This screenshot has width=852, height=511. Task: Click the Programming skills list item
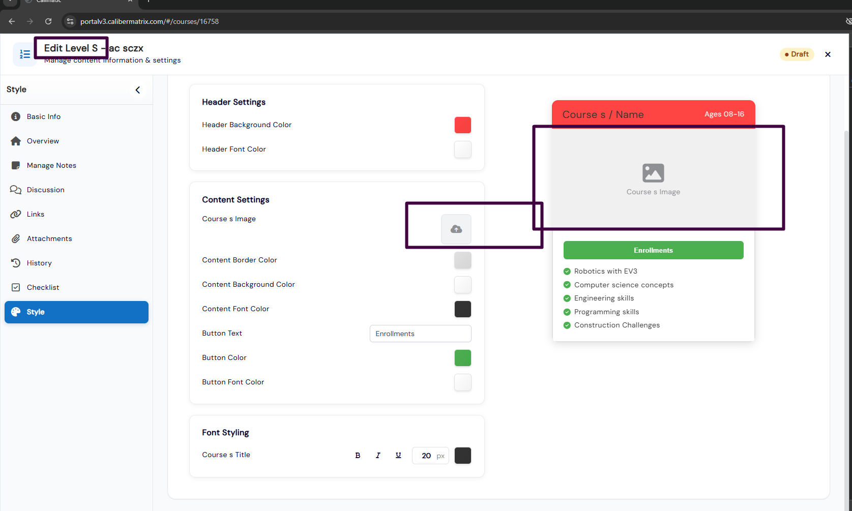607,312
